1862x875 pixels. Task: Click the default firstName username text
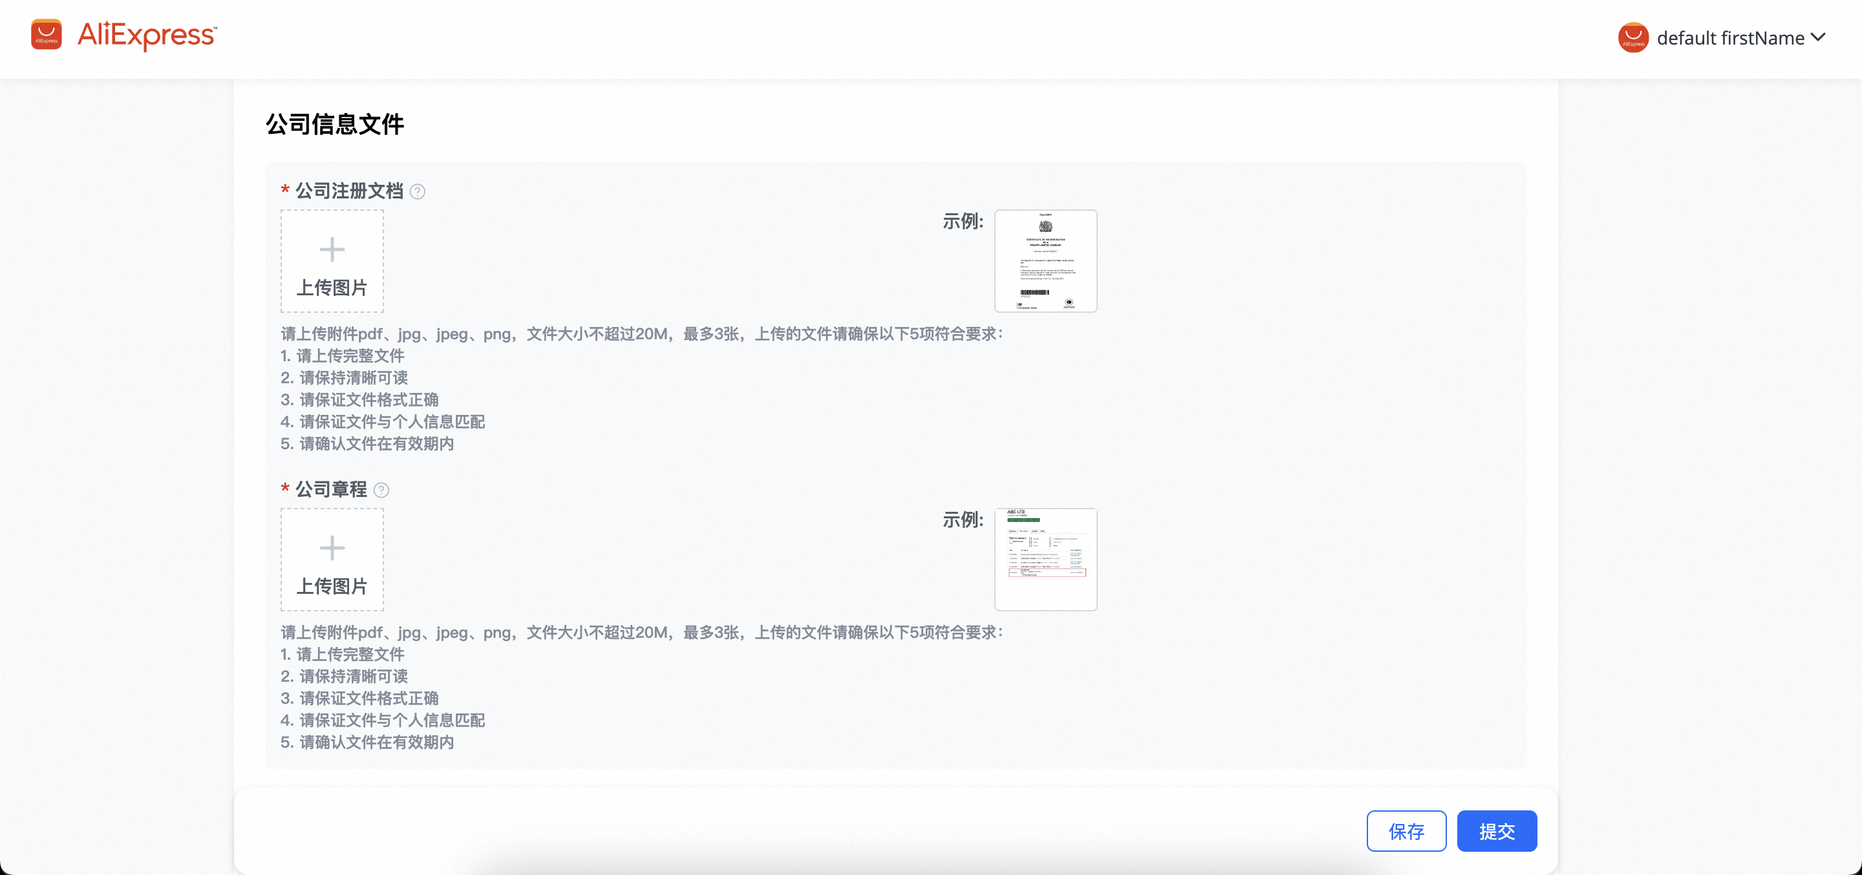click(1731, 37)
